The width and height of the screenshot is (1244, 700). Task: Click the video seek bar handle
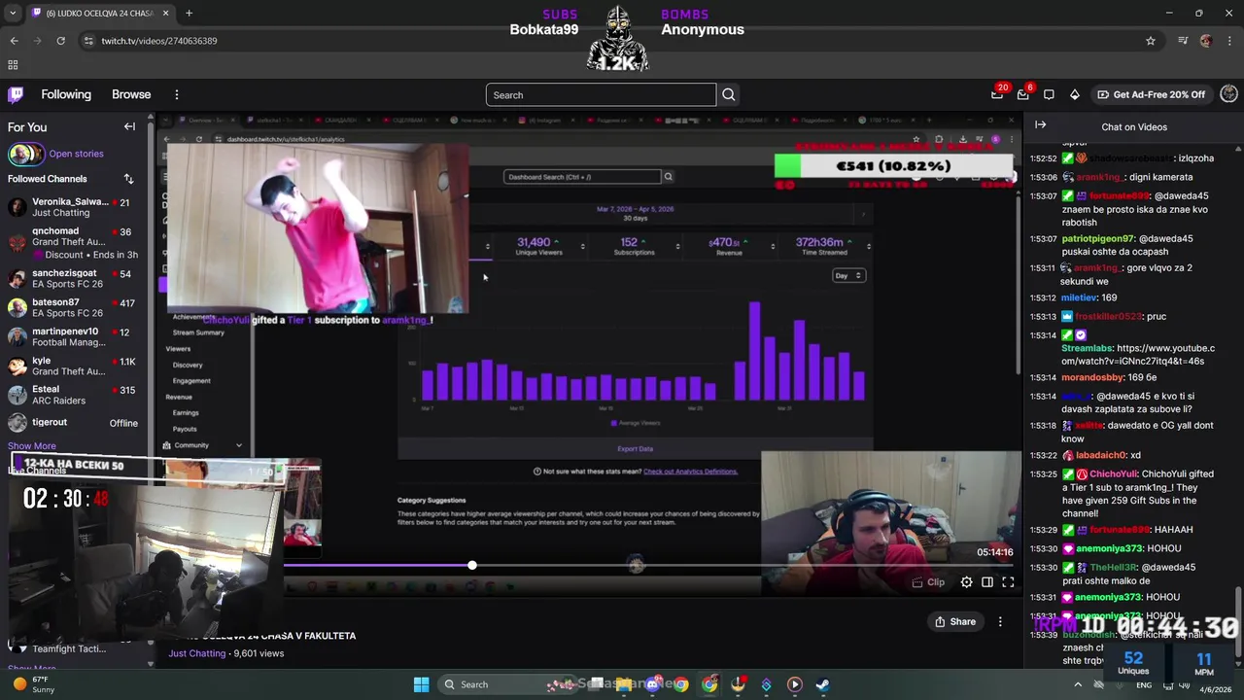[471, 565]
